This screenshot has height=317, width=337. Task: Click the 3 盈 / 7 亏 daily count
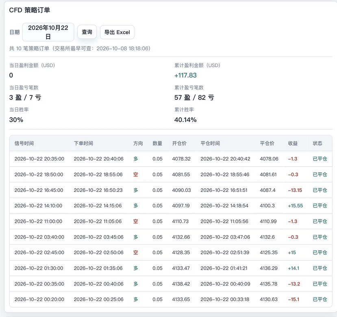pyautogui.click(x=25, y=97)
